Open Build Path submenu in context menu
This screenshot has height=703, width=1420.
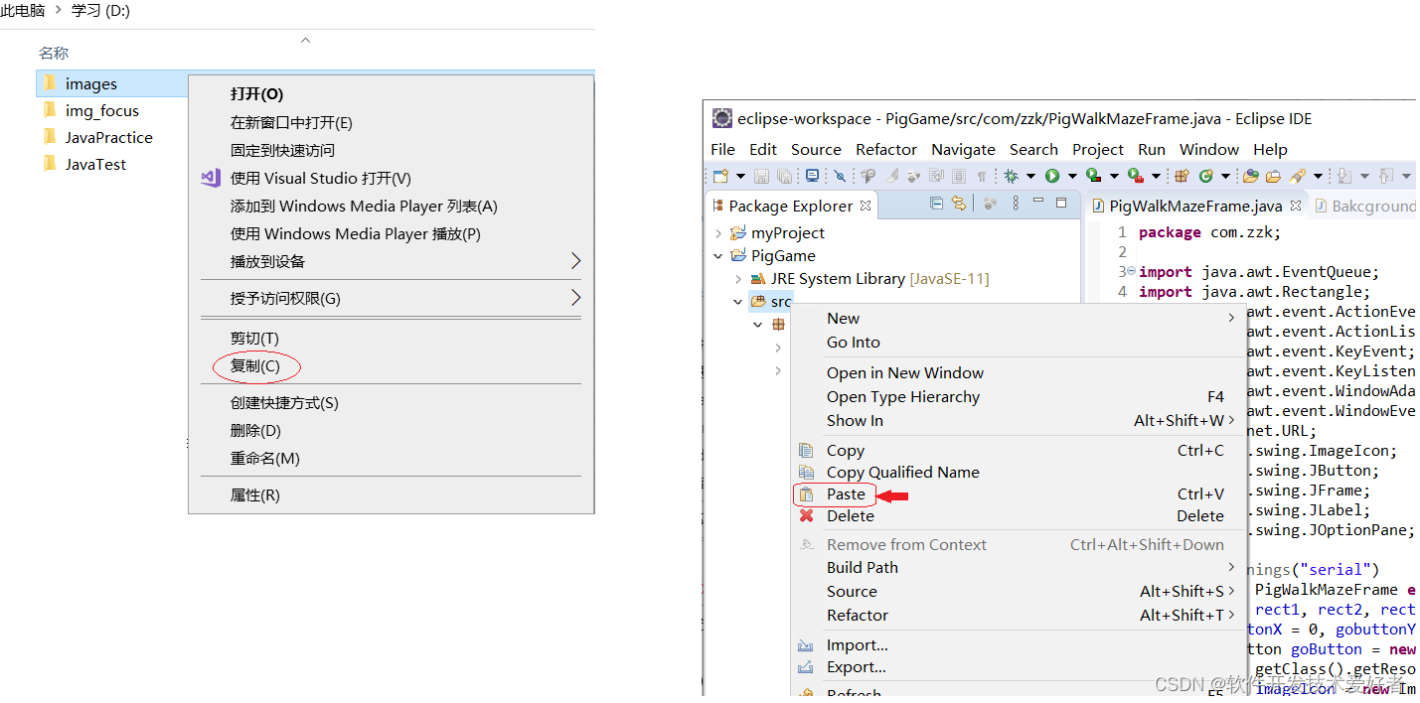coord(1019,568)
